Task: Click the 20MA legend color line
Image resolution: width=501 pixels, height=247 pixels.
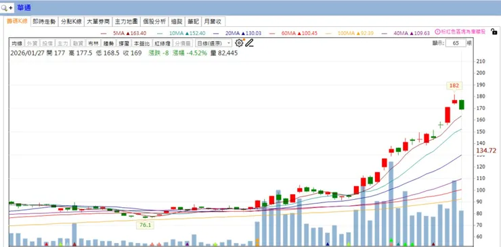Action: click(x=217, y=33)
